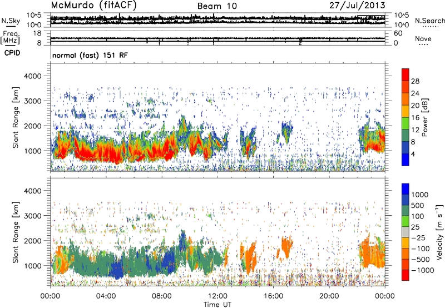Click Slant Range [km] label of power plot
The image size is (445, 308).
(x=16, y=117)
